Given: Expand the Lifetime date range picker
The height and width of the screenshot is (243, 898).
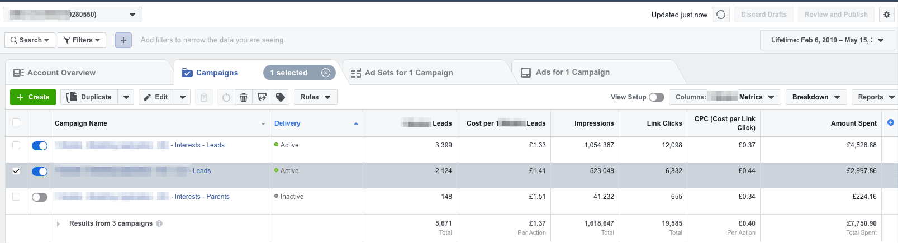Looking at the screenshot, I should (x=827, y=40).
